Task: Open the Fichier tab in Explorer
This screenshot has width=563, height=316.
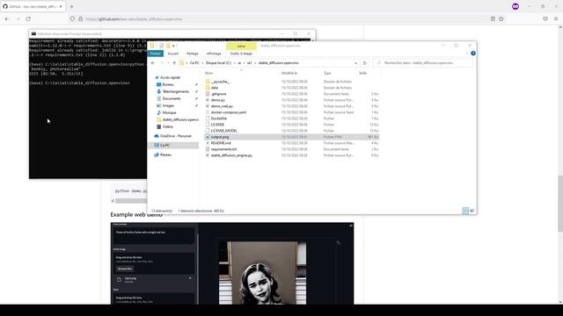Action: 156,54
